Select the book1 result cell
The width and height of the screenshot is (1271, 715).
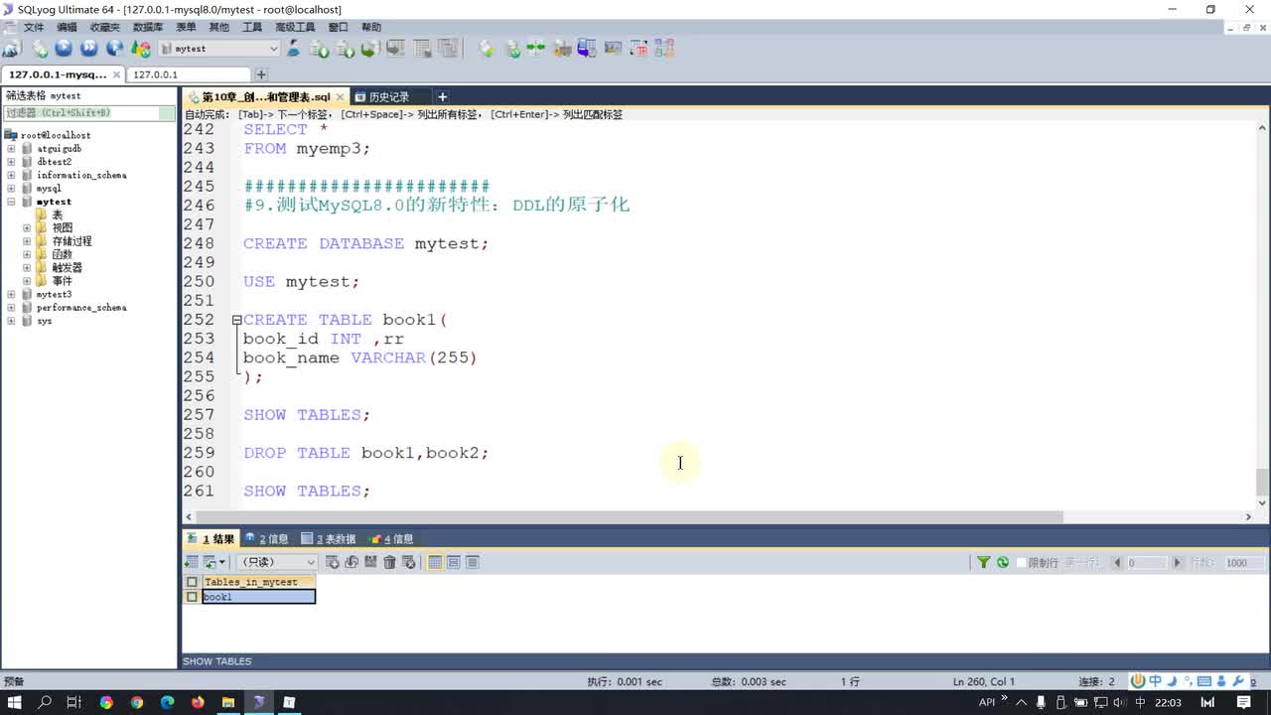(x=258, y=597)
